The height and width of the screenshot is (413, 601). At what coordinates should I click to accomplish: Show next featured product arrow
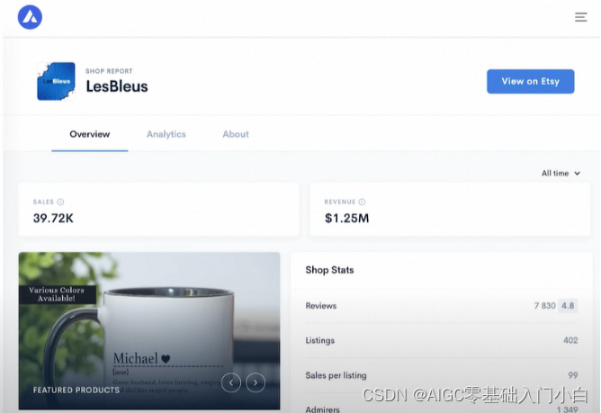click(256, 382)
